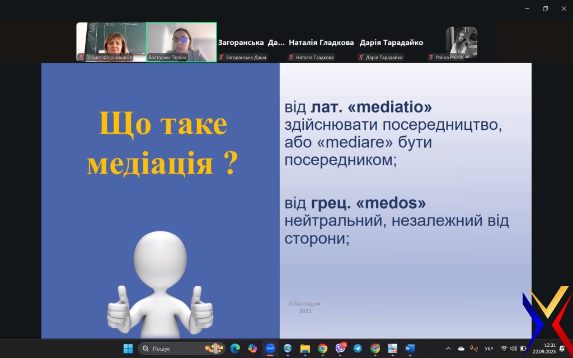Click the Polina Palash participant photo
573x358 pixels.
coord(462,42)
